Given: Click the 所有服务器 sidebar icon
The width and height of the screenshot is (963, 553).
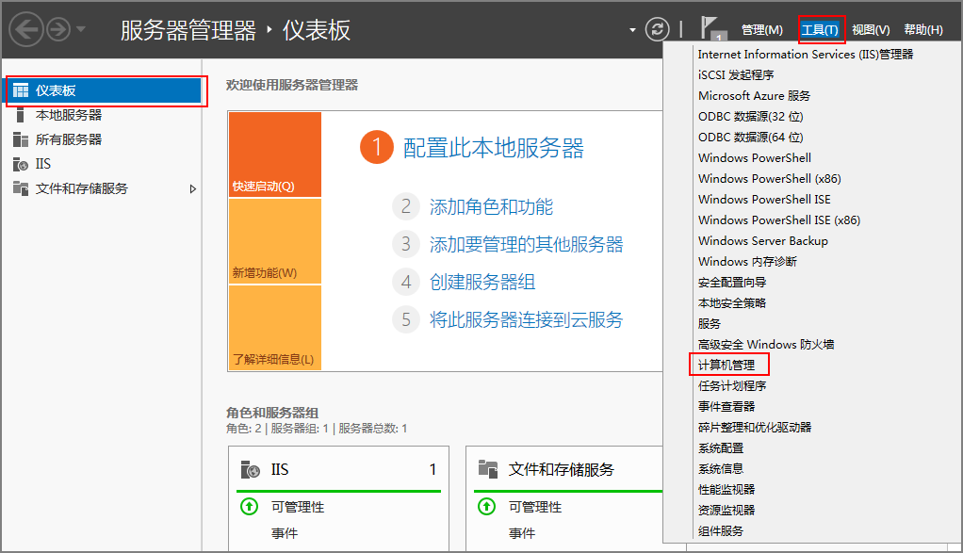Looking at the screenshot, I should (x=21, y=139).
